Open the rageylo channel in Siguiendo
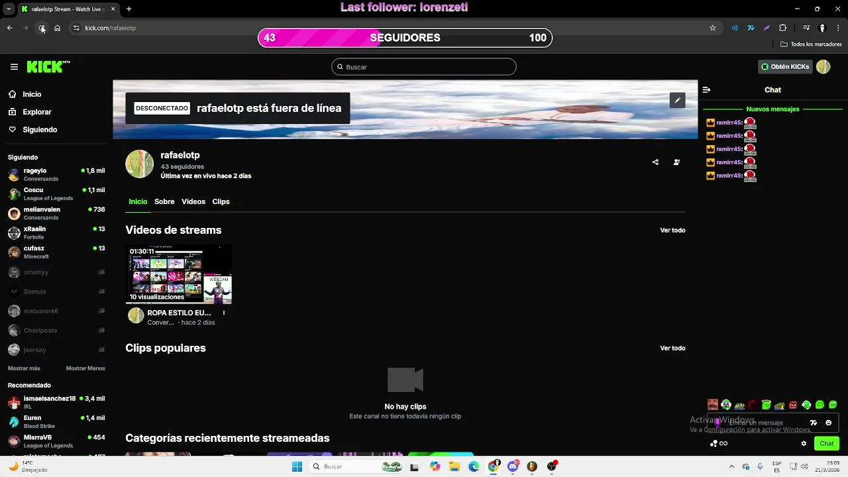The width and height of the screenshot is (848, 477). click(56, 174)
